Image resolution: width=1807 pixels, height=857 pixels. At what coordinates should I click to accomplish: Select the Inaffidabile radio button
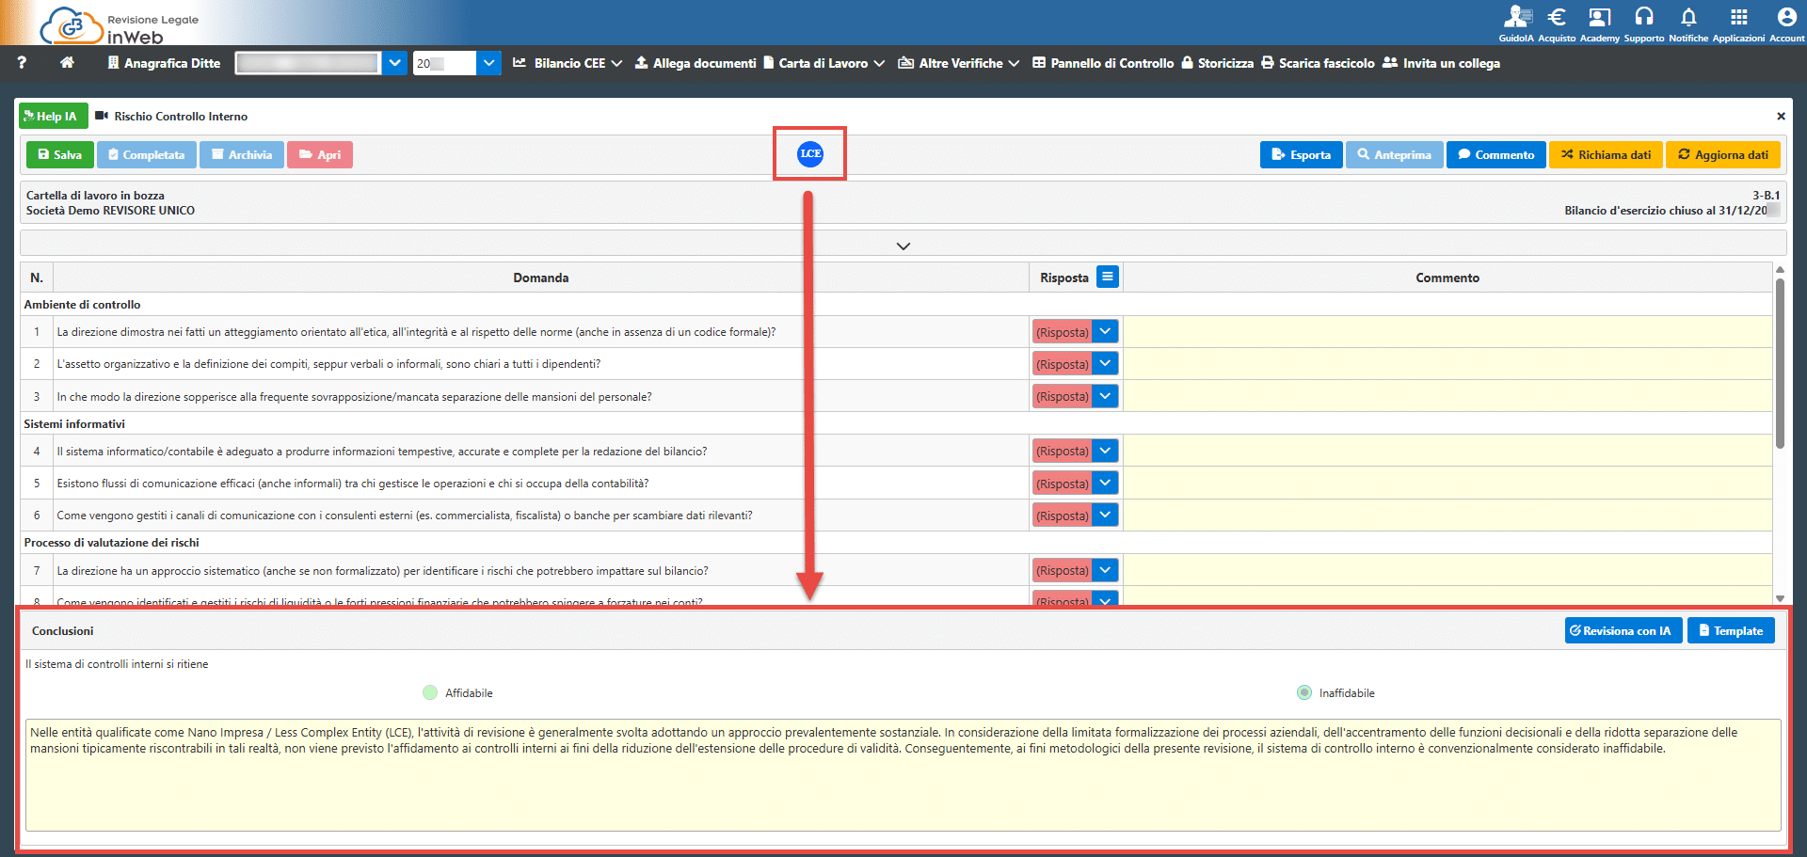(x=1304, y=692)
